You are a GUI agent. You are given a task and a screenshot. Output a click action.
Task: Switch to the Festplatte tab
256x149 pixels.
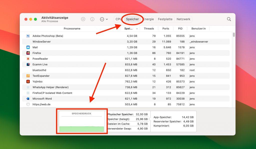click(x=165, y=19)
